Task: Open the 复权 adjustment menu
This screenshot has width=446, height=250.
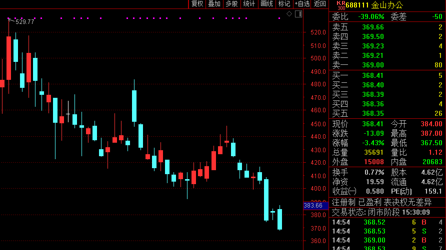Action: 197,4
